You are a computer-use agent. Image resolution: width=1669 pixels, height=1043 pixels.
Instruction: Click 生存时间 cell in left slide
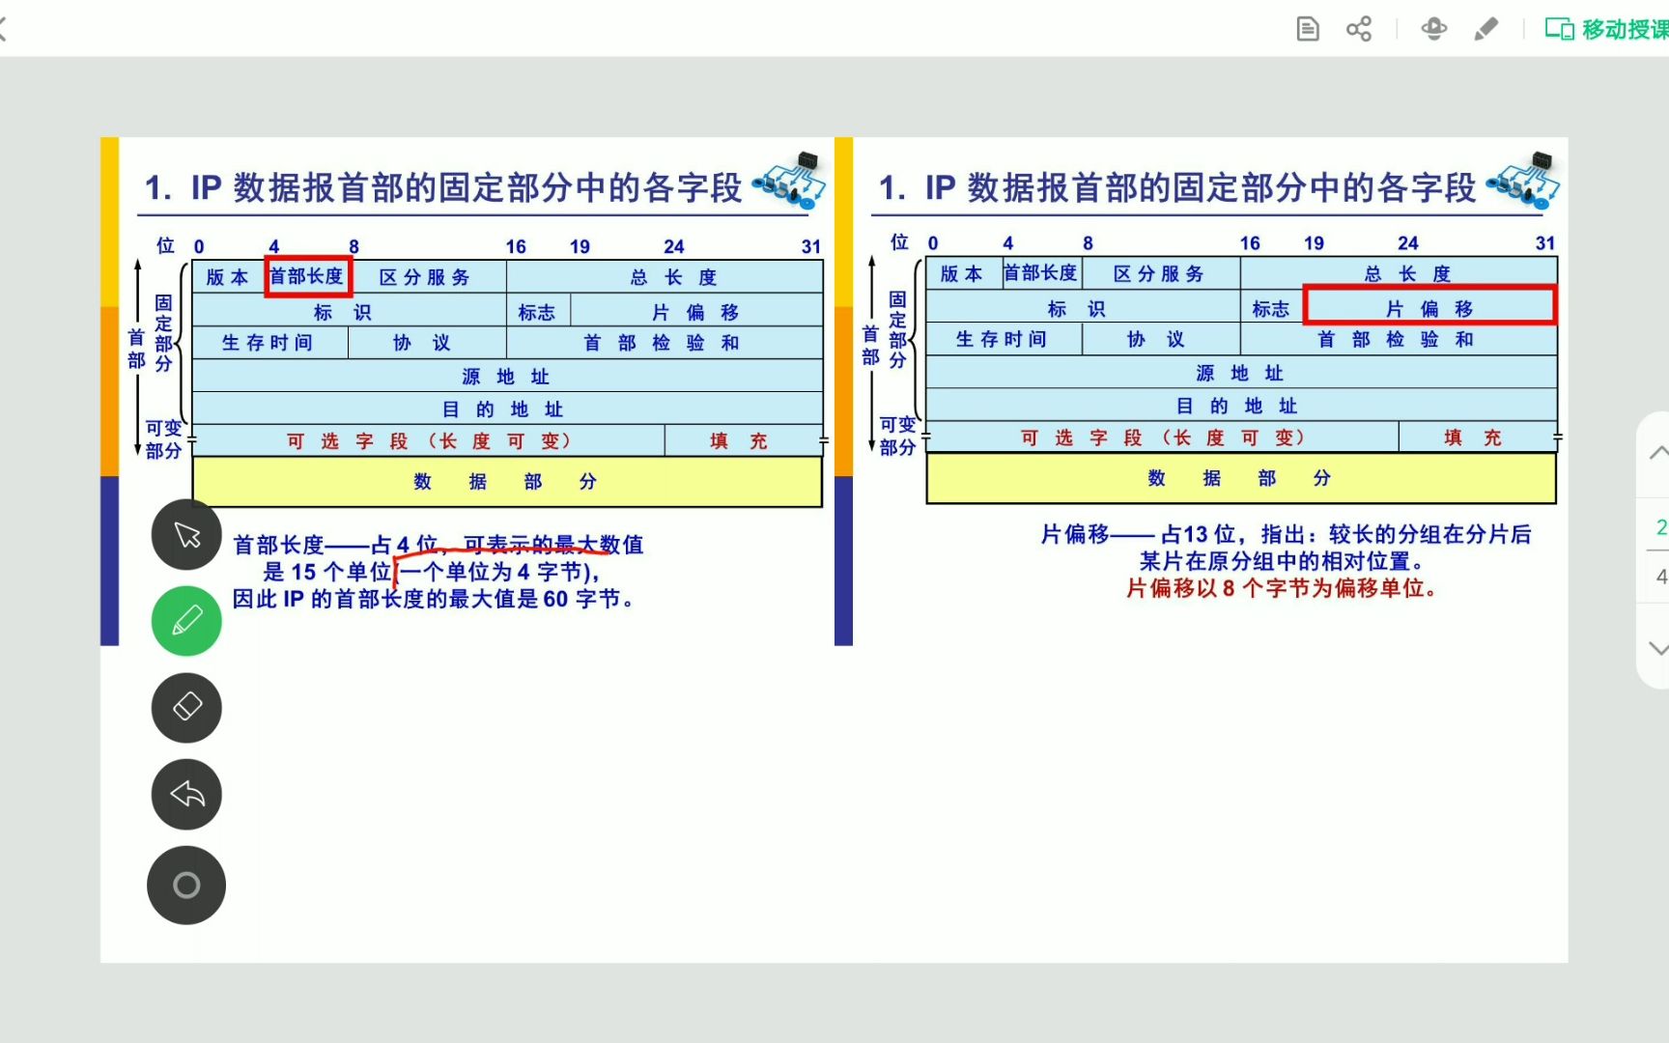tap(269, 343)
